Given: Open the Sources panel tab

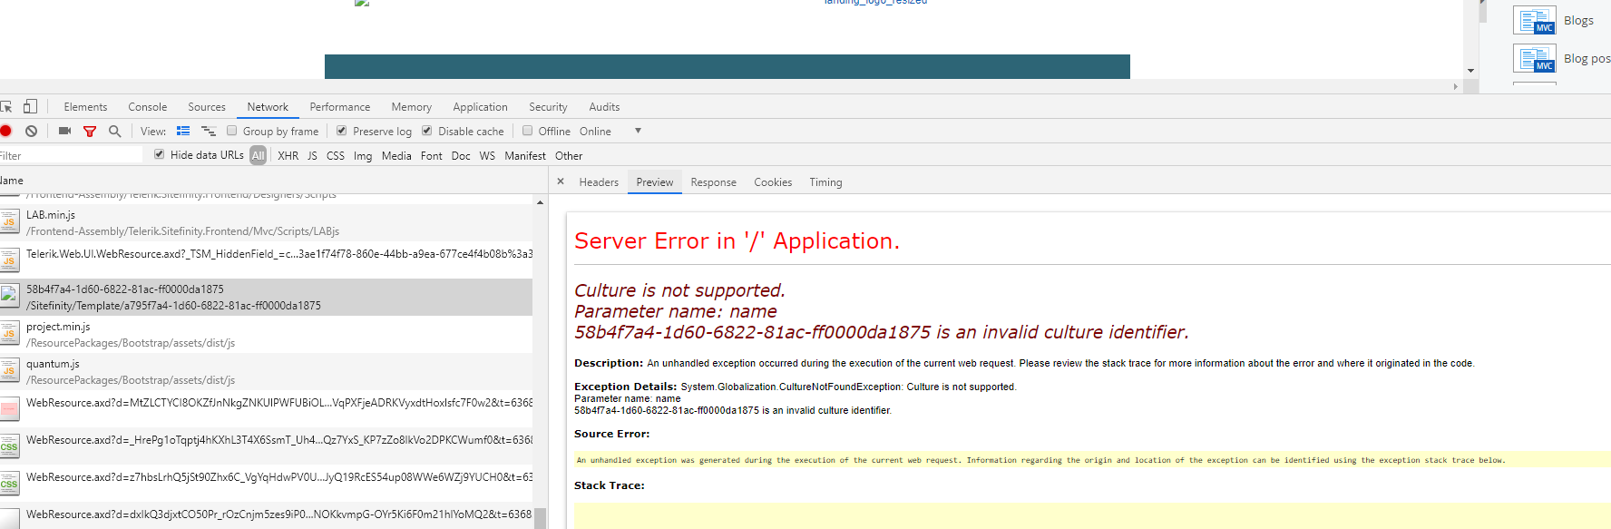Looking at the screenshot, I should (x=207, y=107).
